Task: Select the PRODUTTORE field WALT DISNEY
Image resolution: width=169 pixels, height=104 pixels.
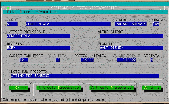Action: click(x=132, y=48)
